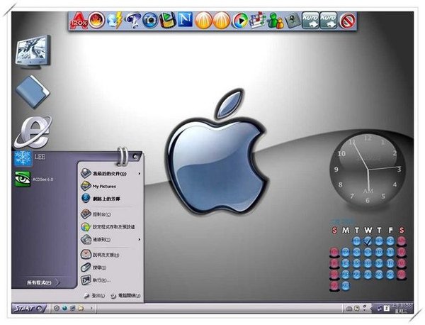
Task: Launch ACDSee 6.0 from the Start menu
Action: (x=34, y=180)
